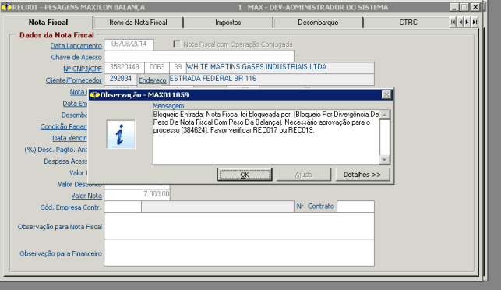Click the REC001 window title bar icon
The image size is (501, 290).
tap(6, 7)
